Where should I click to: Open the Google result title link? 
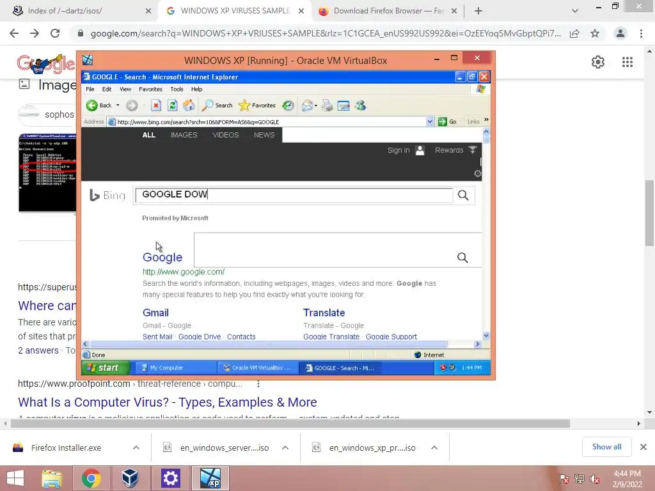point(162,257)
